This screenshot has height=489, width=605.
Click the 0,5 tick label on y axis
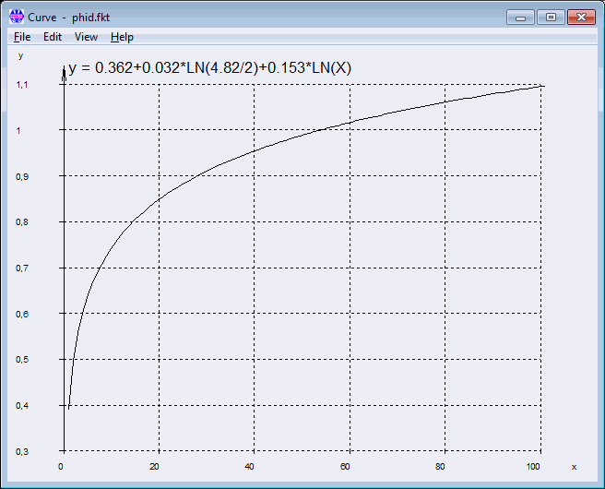(x=23, y=360)
